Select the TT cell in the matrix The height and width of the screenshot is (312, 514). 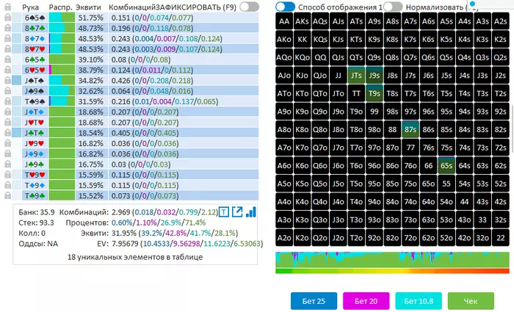click(x=356, y=93)
